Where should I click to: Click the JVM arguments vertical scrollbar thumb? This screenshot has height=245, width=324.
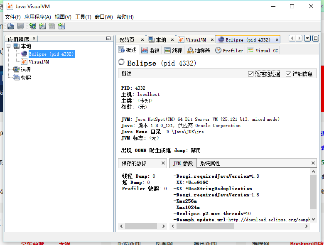pyautogui.click(x=314, y=192)
